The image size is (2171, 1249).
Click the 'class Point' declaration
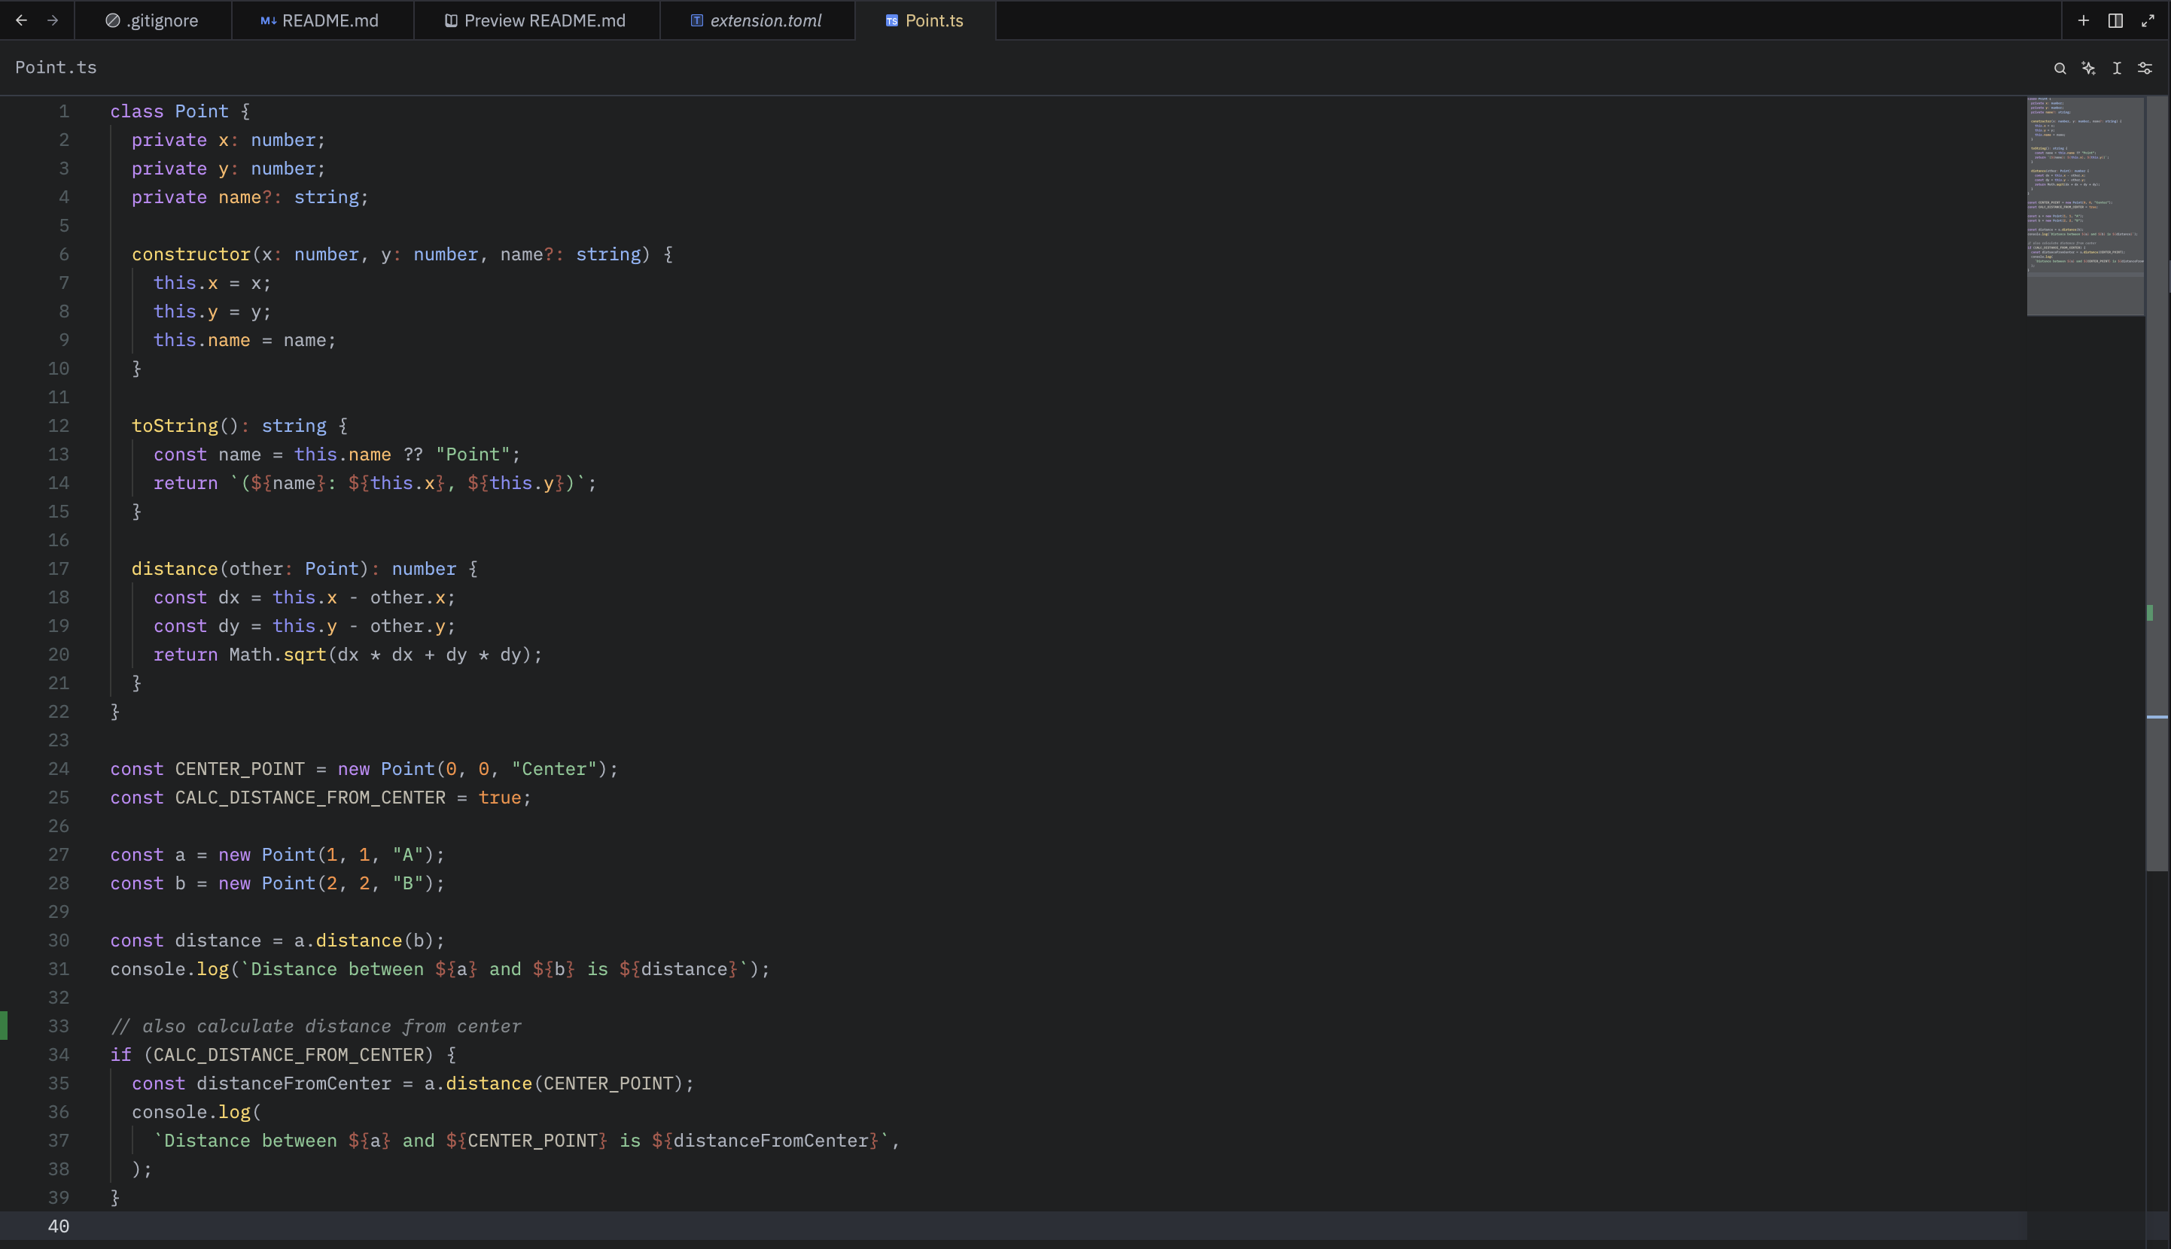pos(169,111)
